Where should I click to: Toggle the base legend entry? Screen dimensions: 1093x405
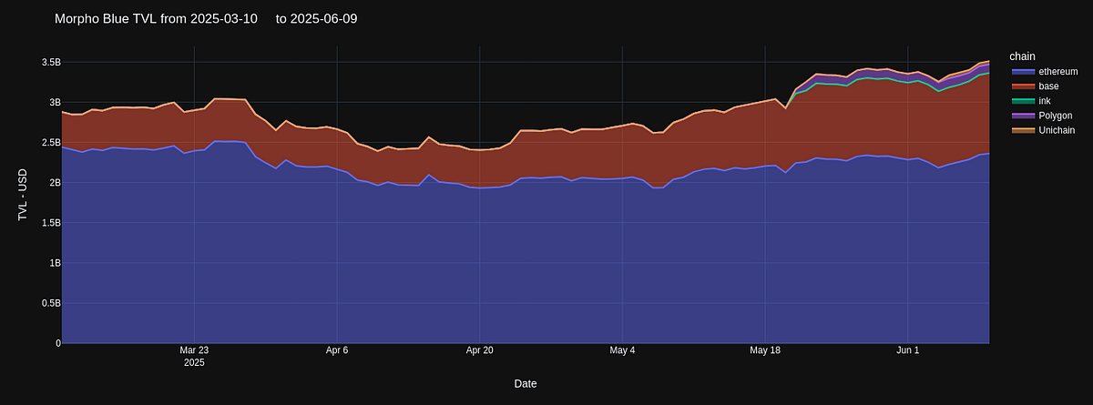[x=1035, y=86]
